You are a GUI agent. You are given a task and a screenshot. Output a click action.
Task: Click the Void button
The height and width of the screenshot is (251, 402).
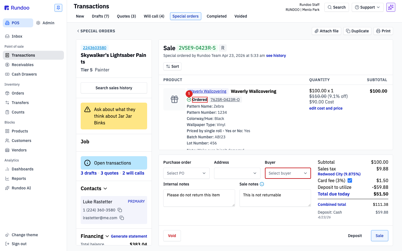[x=172, y=236]
